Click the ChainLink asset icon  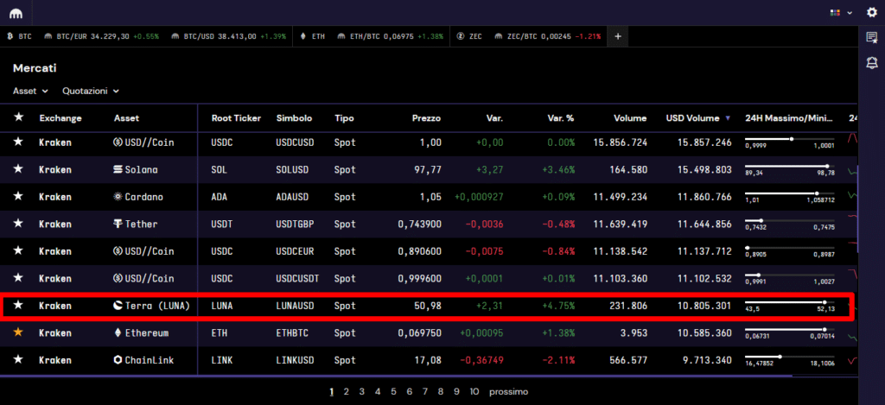[x=118, y=360]
